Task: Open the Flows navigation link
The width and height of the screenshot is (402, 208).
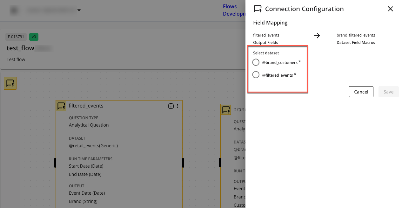Action: pyautogui.click(x=230, y=6)
